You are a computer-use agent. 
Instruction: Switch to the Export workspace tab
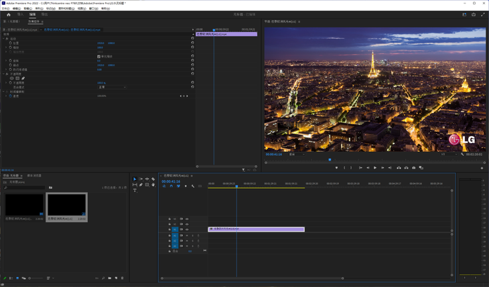[x=45, y=14]
